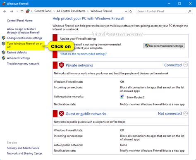Viewport: 196px width, 160px height.
Task: Open Change notification settings link
Action: click(24, 38)
